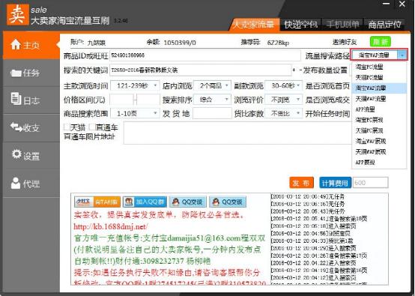The image size is (415, 296).
Task: Select highlighted 淘宝WAP流量 list option
Action: coord(379,88)
